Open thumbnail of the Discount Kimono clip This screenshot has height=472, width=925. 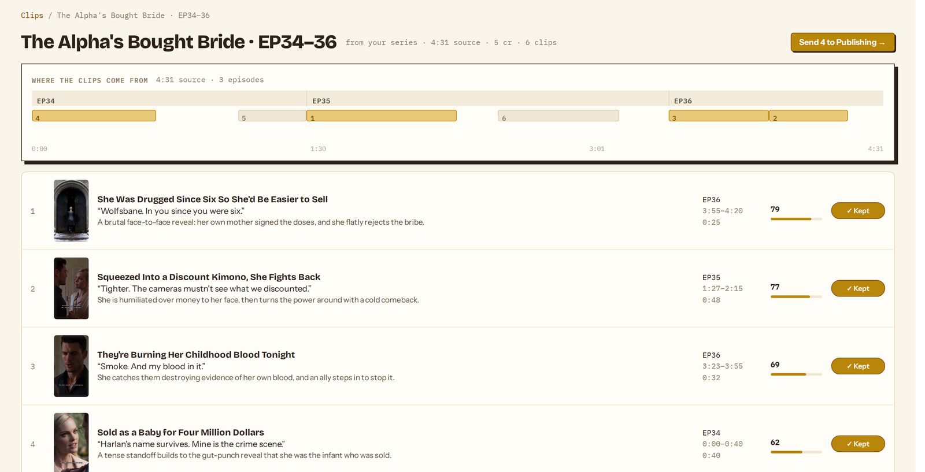pyautogui.click(x=71, y=288)
